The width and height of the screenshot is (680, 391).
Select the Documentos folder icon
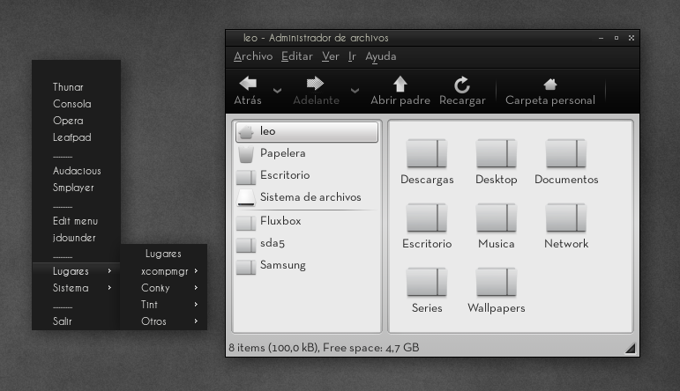pyautogui.click(x=566, y=153)
